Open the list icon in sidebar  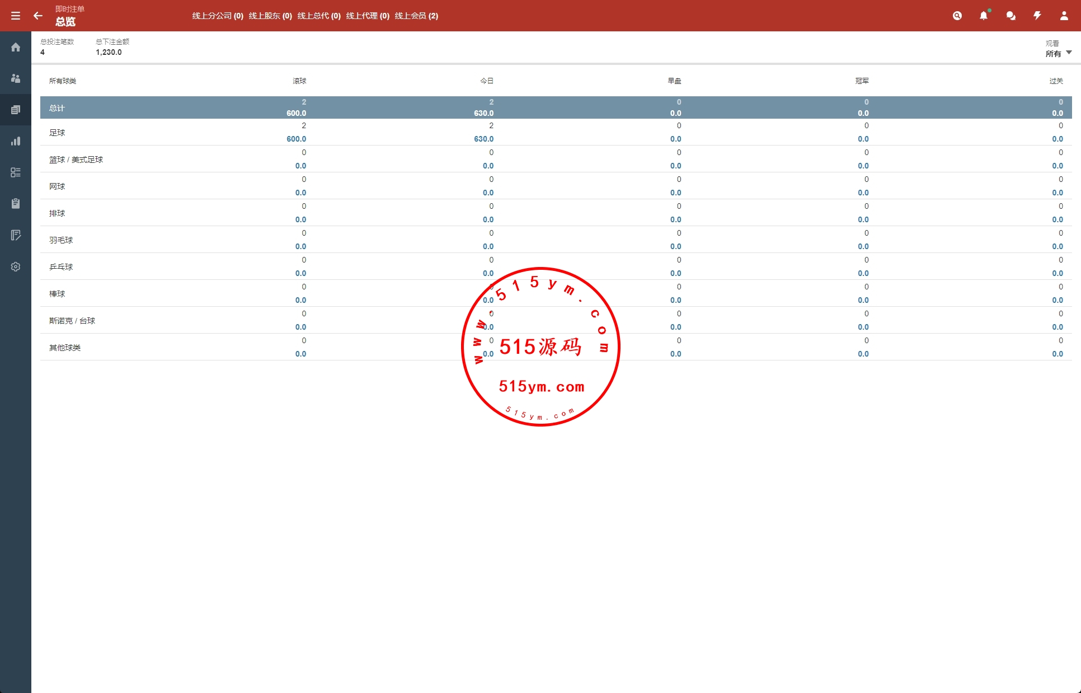pos(16,172)
